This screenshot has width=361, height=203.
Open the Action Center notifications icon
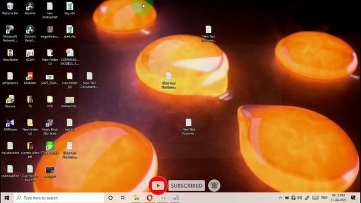[x=353, y=198]
